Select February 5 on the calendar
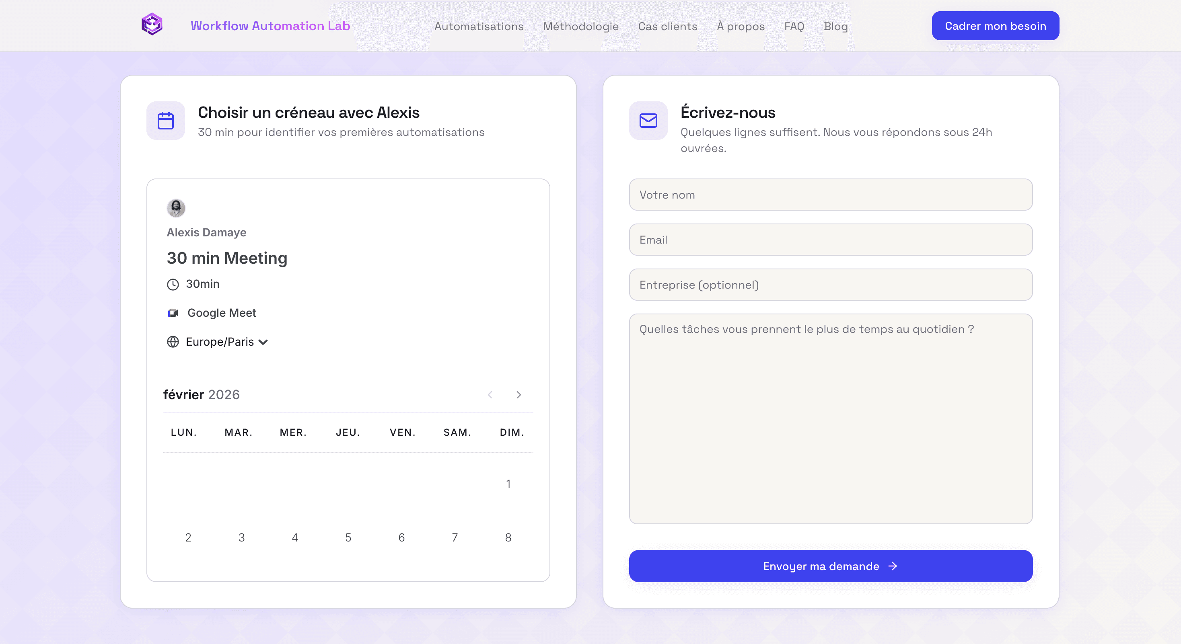This screenshot has height=644, width=1181. [x=348, y=537]
